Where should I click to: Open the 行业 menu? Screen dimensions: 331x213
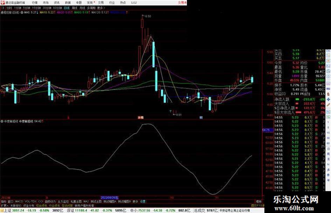(x=112, y=3)
